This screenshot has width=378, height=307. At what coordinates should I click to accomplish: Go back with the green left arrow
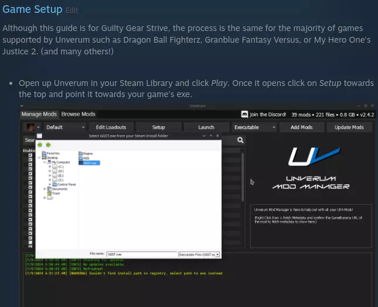[x=40, y=144]
